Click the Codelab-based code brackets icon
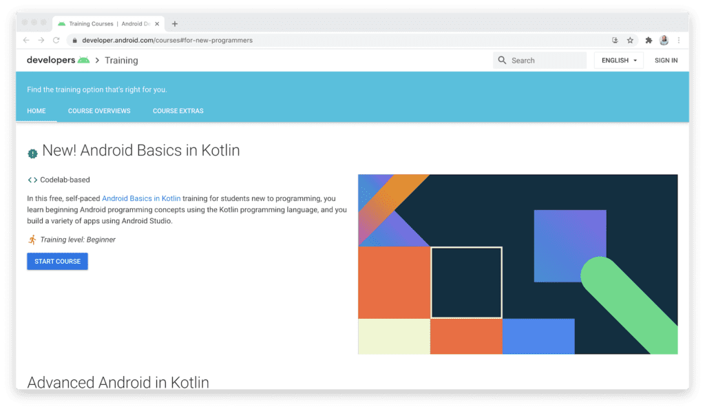Screen dimensions: 705x409 click(32, 180)
